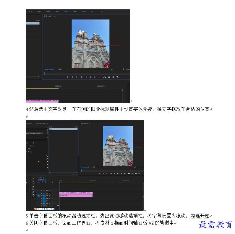Select the 编辑 workspace tab

coord(48,12)
